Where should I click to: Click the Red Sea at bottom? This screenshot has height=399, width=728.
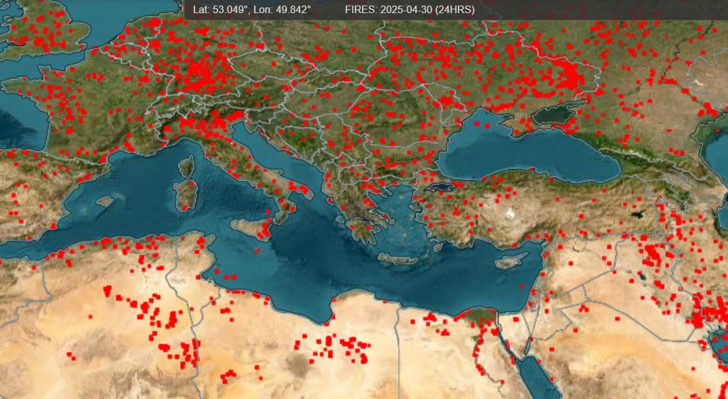tap(538, 375)
